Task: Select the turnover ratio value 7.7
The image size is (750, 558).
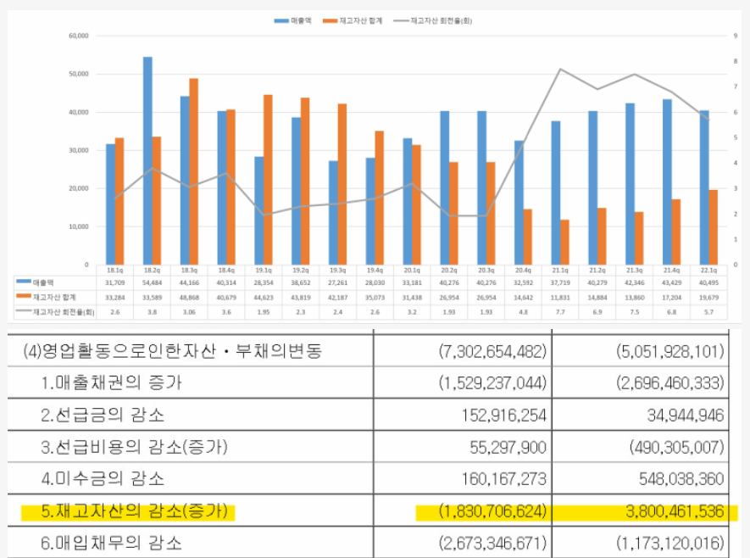Action: point(560,312)
